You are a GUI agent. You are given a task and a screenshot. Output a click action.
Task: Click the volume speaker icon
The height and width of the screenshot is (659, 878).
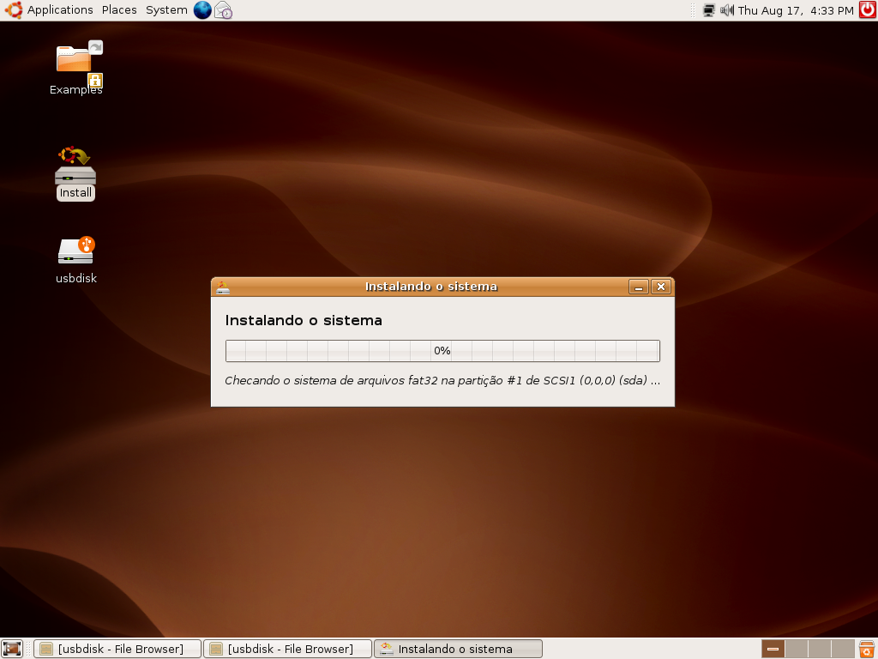click(727, 10)
